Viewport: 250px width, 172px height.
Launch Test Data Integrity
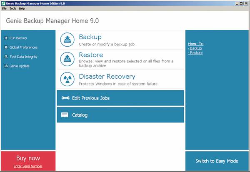23,57
